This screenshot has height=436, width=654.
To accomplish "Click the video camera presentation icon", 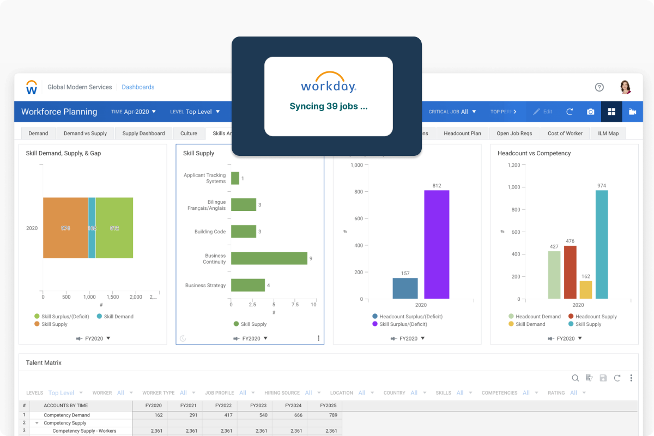I will click(632, 112).
